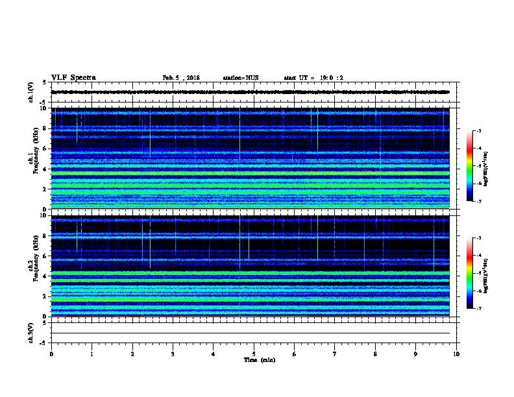Viewport: 514px width, 397px height.
Task: Click time axis tick label "10" at the right end
Action: click(x=456, y=354)
